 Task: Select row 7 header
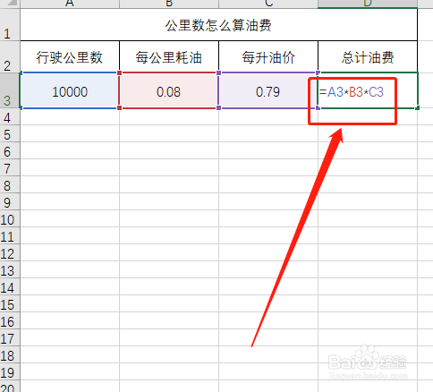point(10,167)
